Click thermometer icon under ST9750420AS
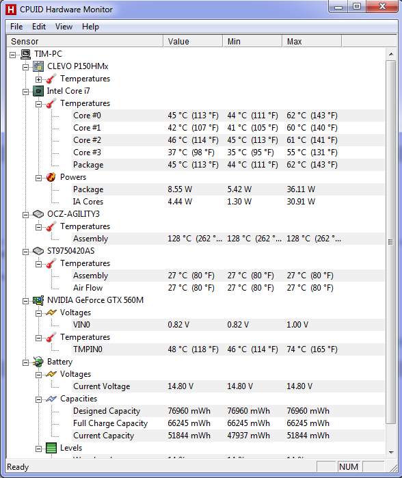Image resolution: width=402 pixels, height=478 pixels. 51,263
